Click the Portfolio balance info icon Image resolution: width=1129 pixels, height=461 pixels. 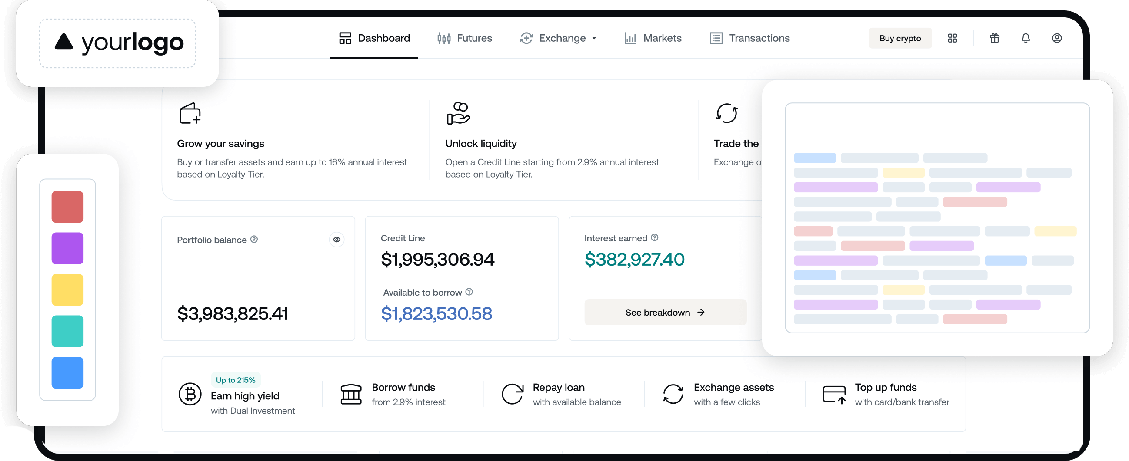(x=254, y=239)
